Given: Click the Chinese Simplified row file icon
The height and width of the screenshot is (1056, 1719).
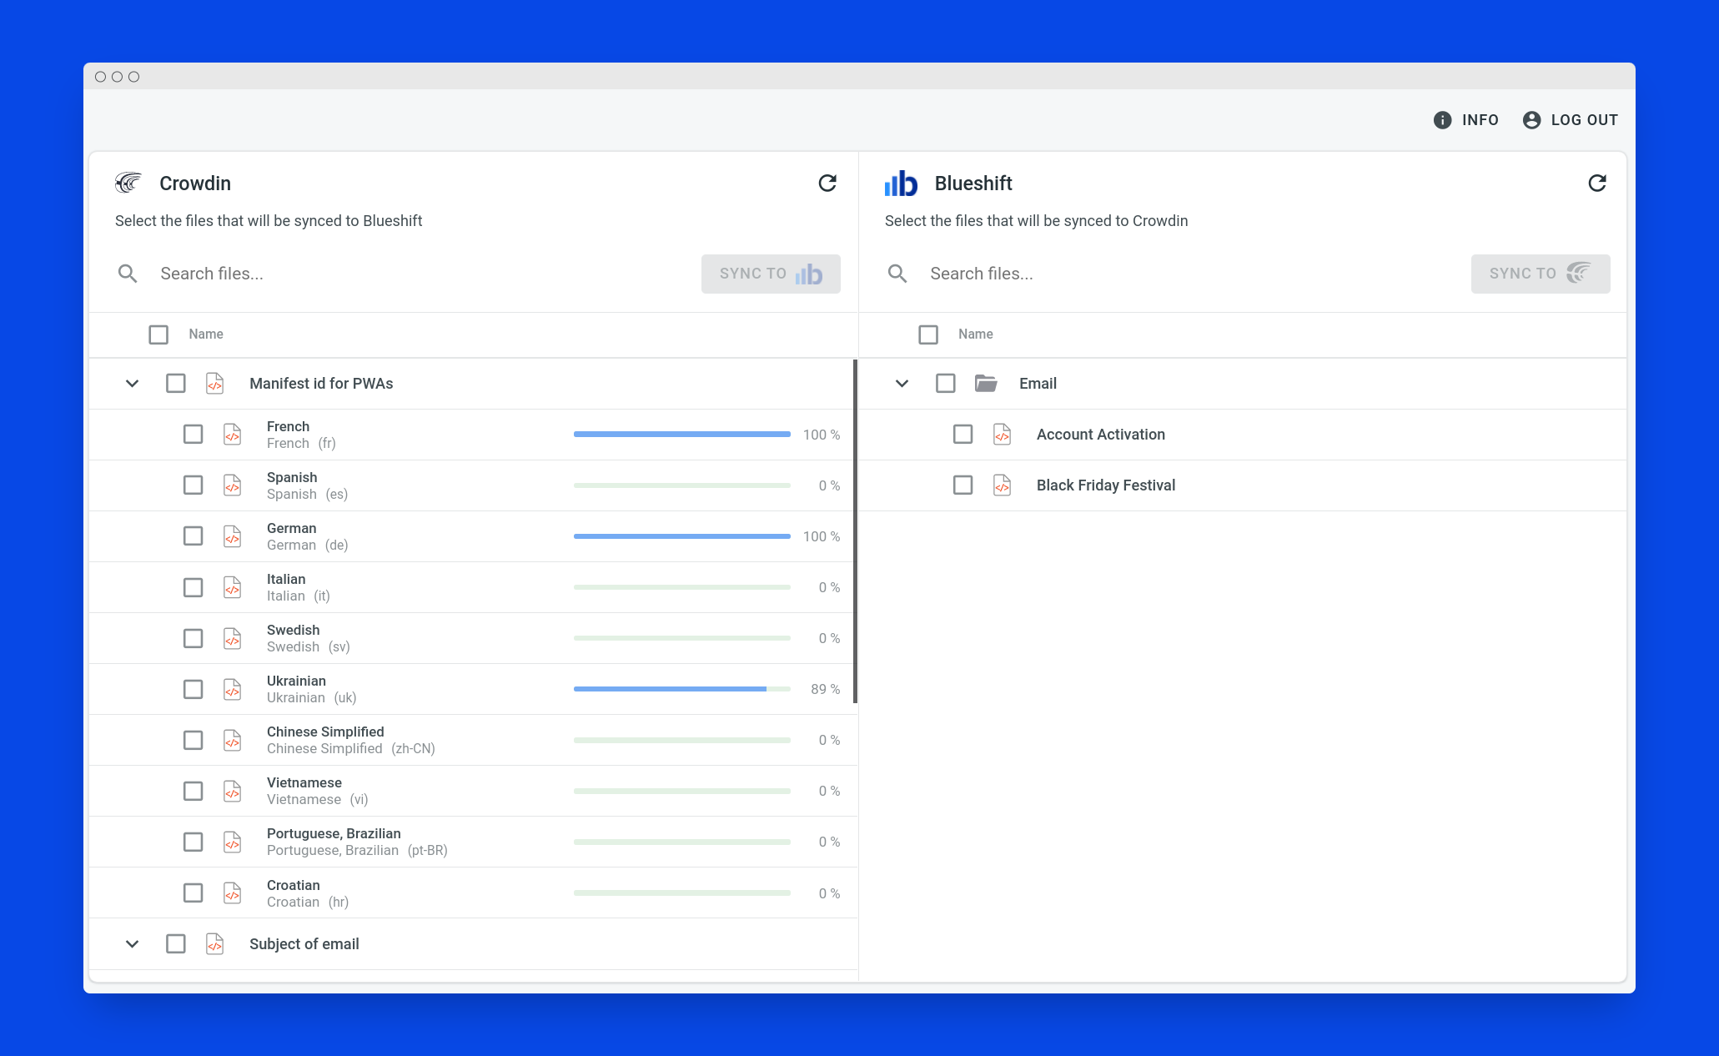Looking at the screenshot, I should pos(232,740).
